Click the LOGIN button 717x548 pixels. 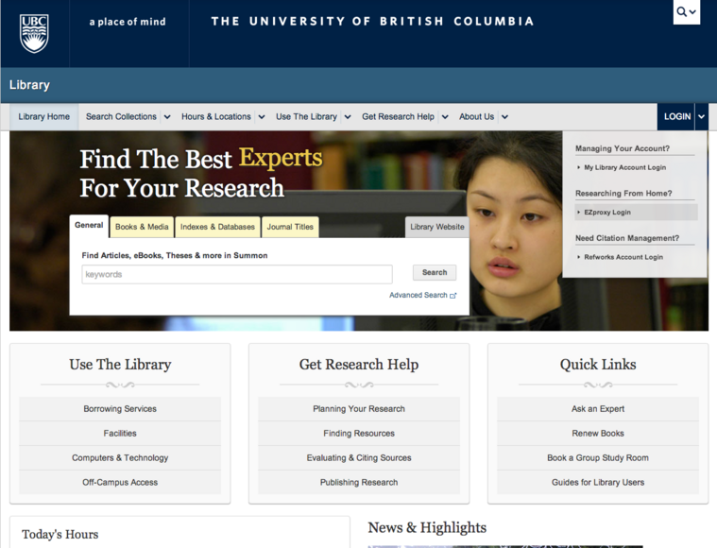(676, 116)
